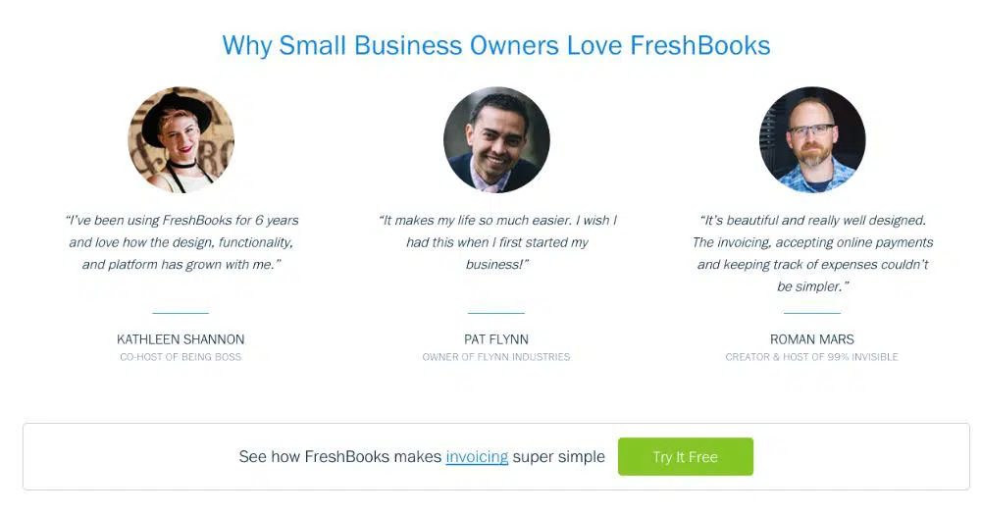The height and width of the screenshot is (515, 981).
Task: Click the 'Why Small Business Owners Love FreshBooks' heading
Action: tap(496, 45)
